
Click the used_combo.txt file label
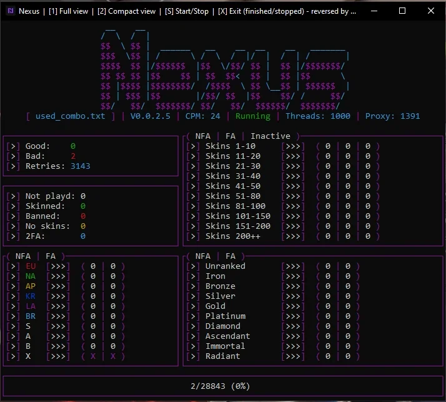click(x=70, y=116)
